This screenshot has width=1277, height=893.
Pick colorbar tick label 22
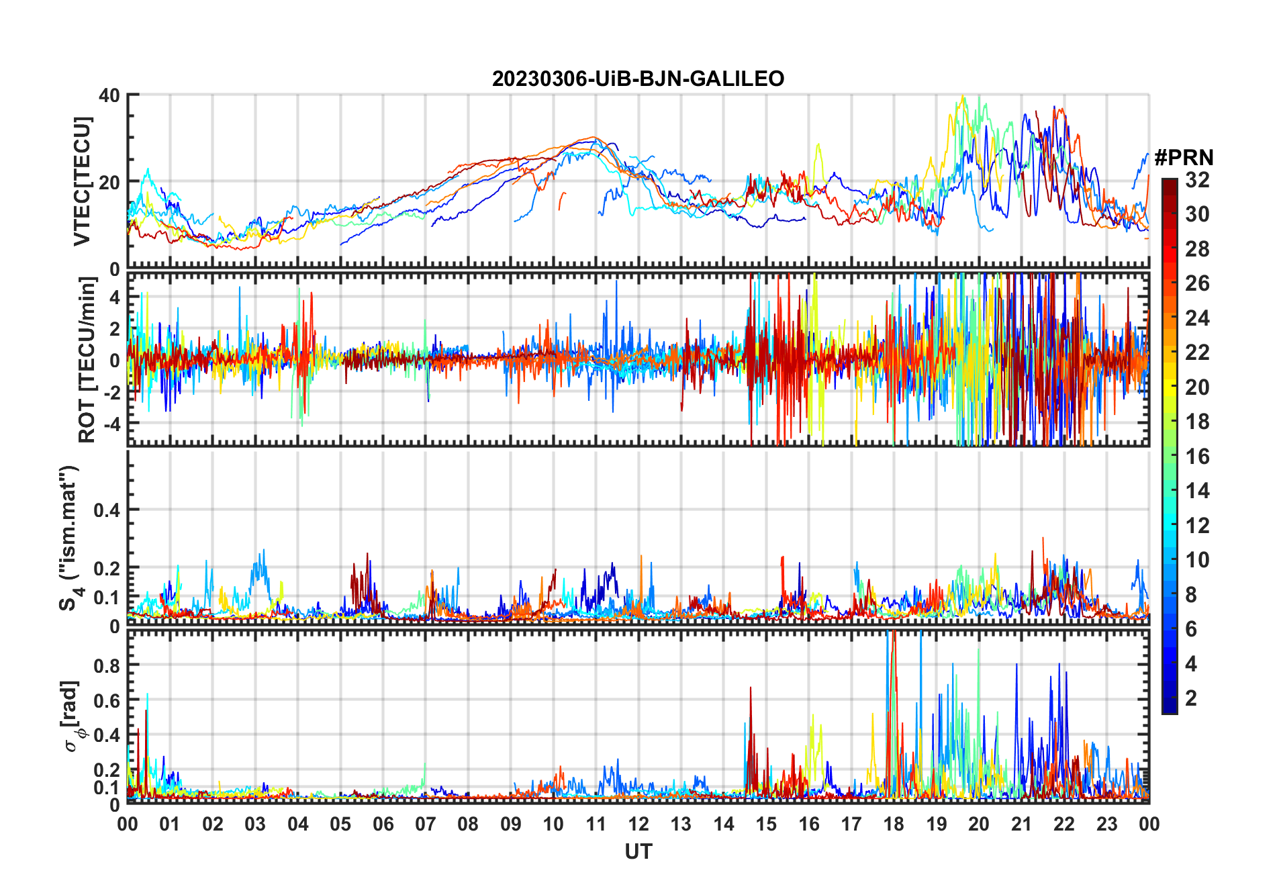coord(1197,352)
